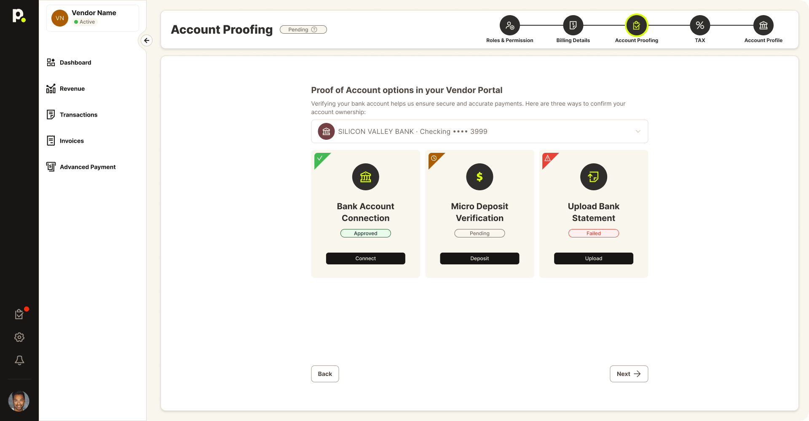Select the TAX percent step icon
This screenshot has width=809, height=421.
coord(700,26)
